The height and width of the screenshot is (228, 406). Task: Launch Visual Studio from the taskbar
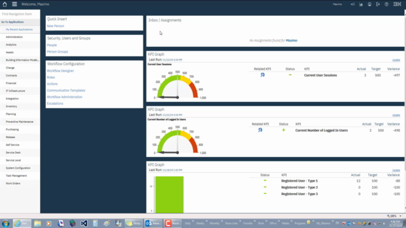(x=84, y=224)
